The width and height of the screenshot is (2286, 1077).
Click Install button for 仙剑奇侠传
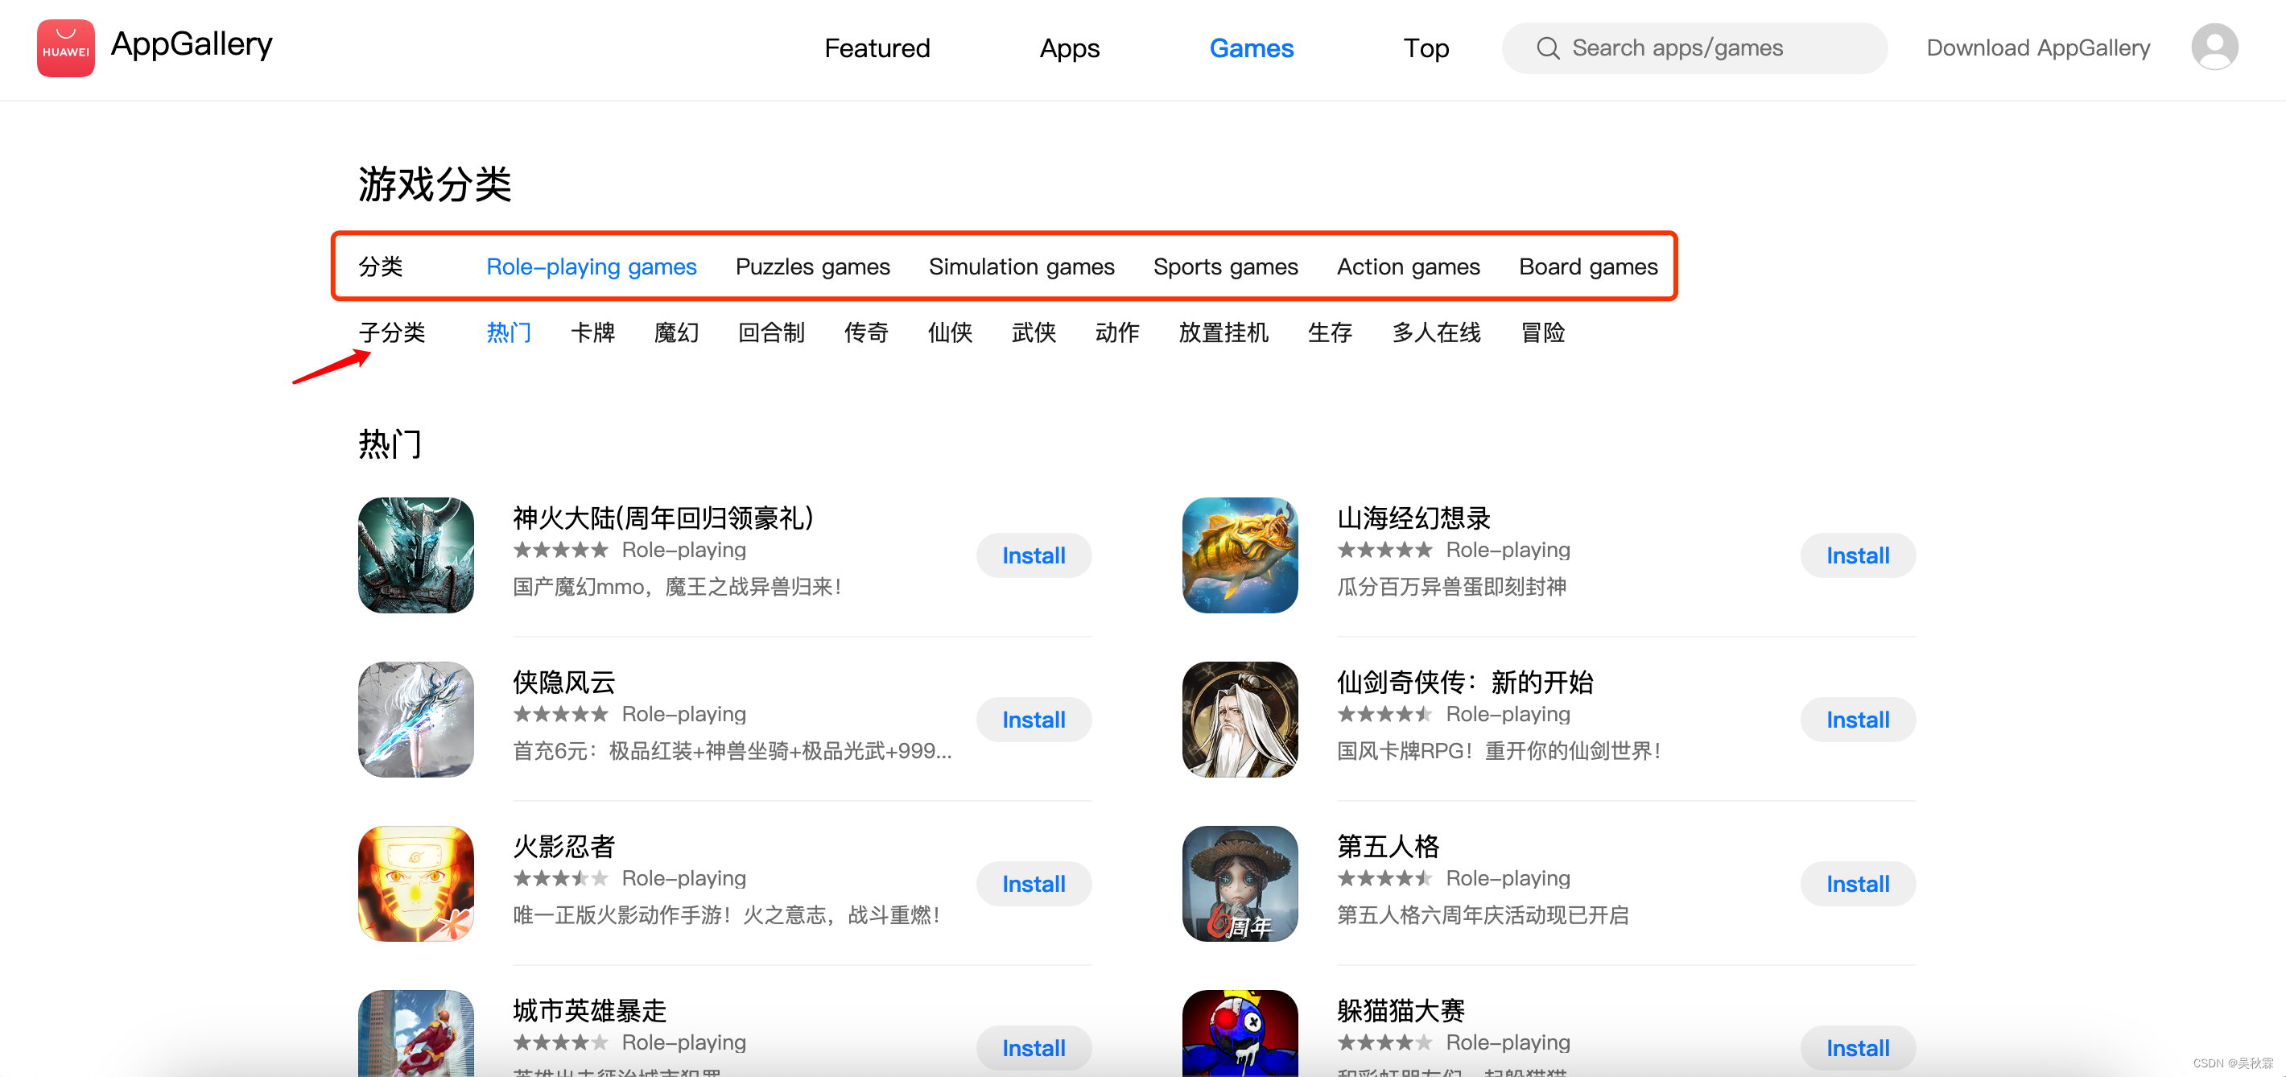(1859, 719)
